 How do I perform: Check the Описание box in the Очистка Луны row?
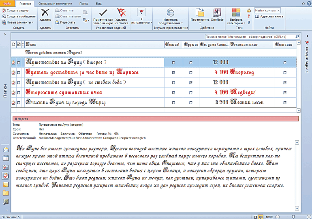click(x=285, y=103)
